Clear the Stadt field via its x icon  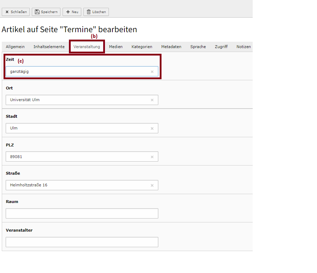click(x=152, y=128)
